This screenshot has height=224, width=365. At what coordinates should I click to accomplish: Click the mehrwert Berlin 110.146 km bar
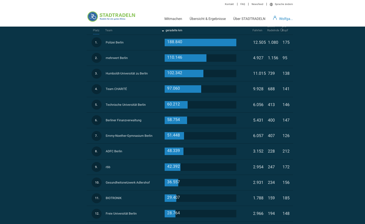click(185, 58)
